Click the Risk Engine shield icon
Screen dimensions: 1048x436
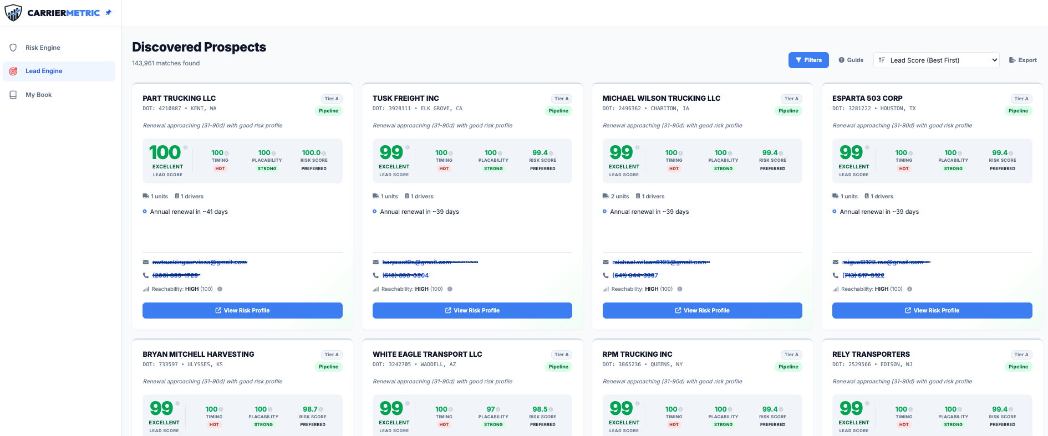(13, 48)
